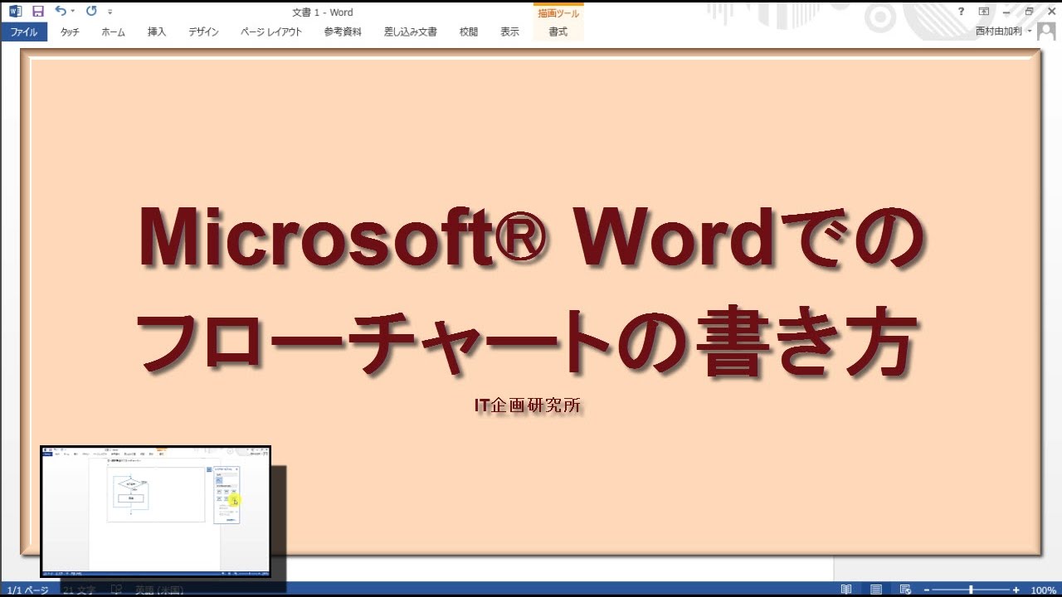Screen dimensions: 1062x597
Task: Undo the last action
Action: [61, 12]
